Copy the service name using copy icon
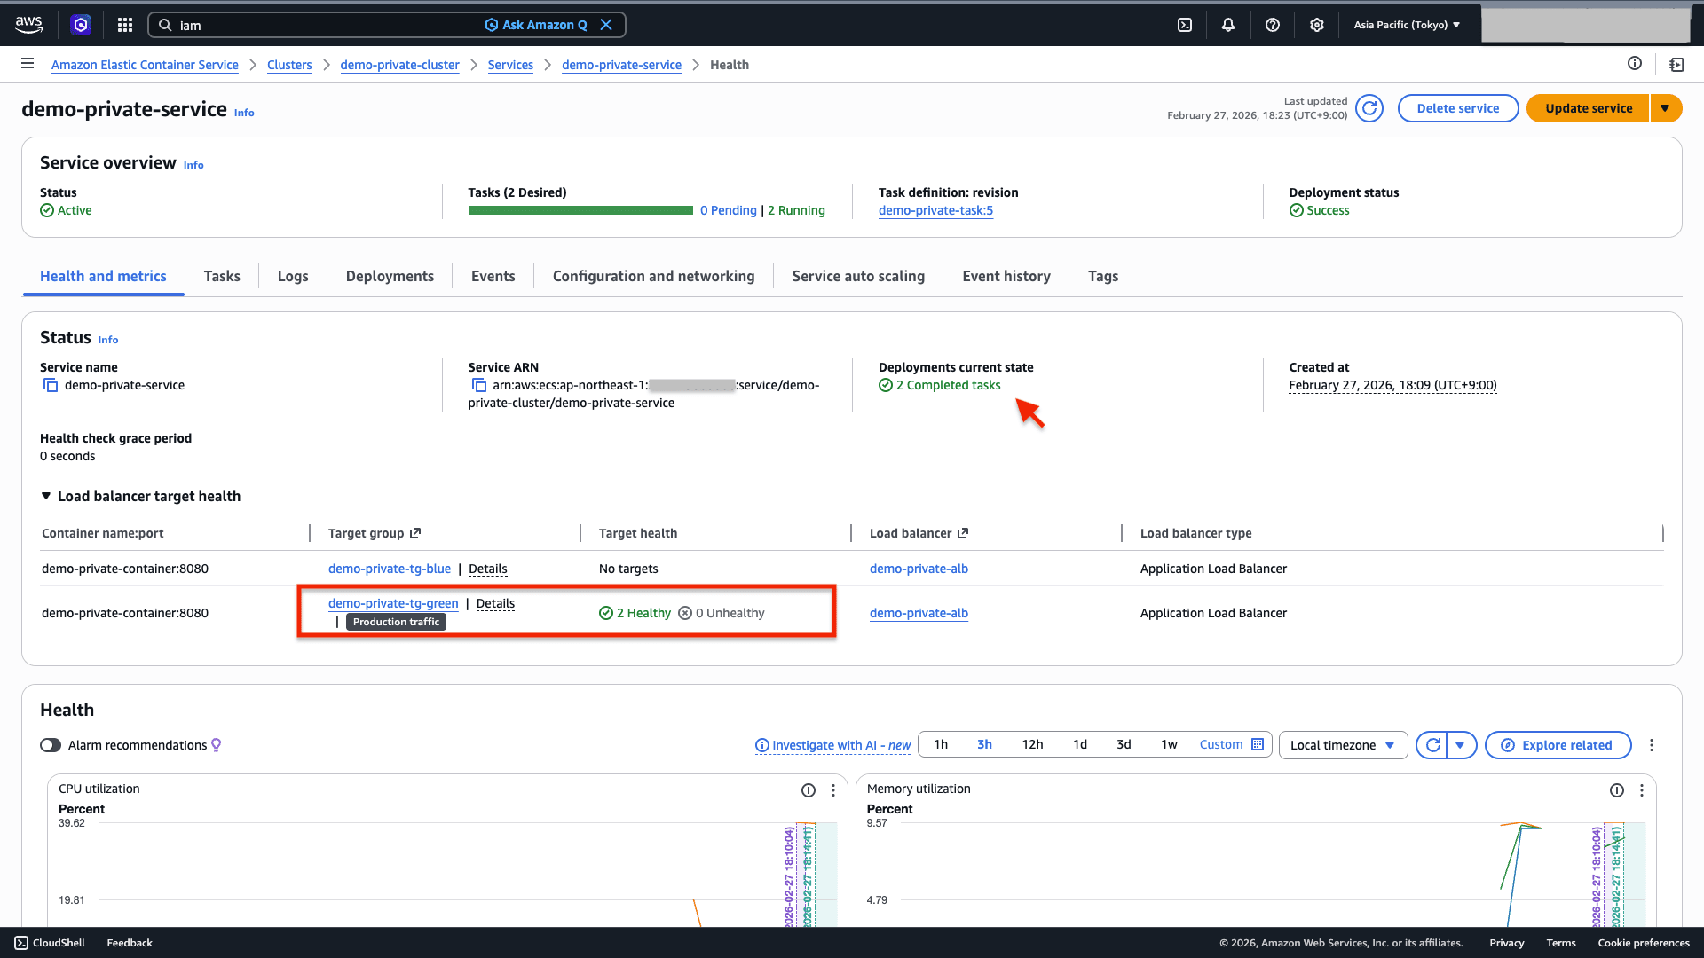The width and height of the screenshot is (1704, 958). click(x=51, y=385)
